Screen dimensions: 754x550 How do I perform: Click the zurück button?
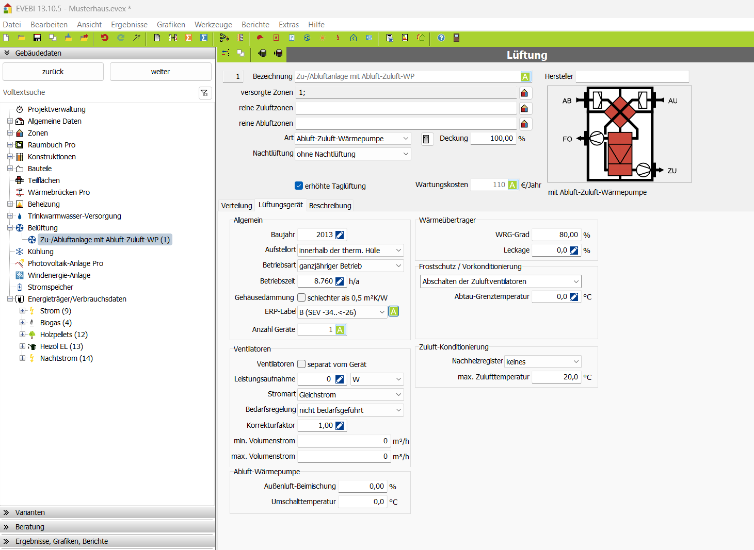click(53, 72)
